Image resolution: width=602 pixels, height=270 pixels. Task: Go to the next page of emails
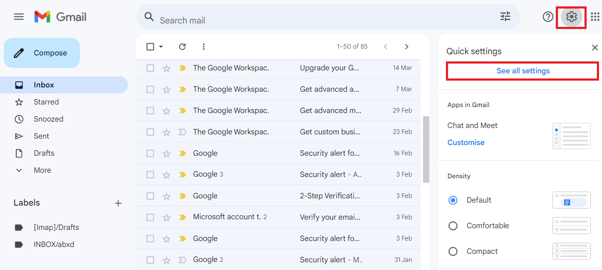[407, 46]
